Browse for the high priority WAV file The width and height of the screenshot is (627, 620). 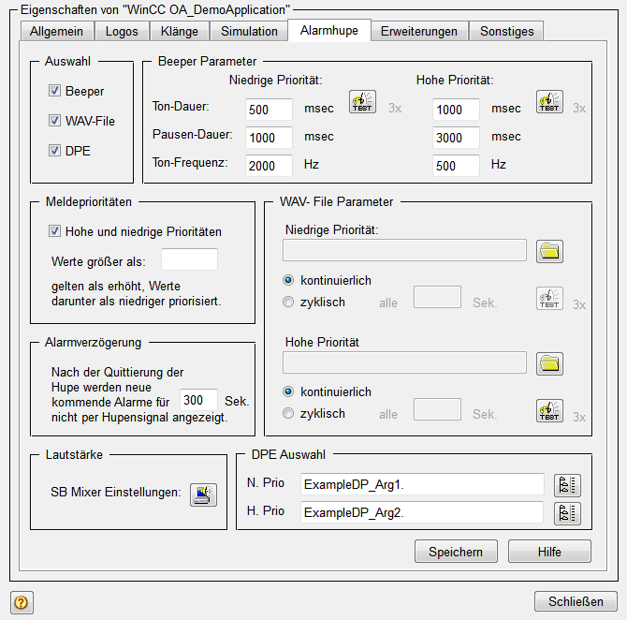pyautogui.click(x=549, y=363)
